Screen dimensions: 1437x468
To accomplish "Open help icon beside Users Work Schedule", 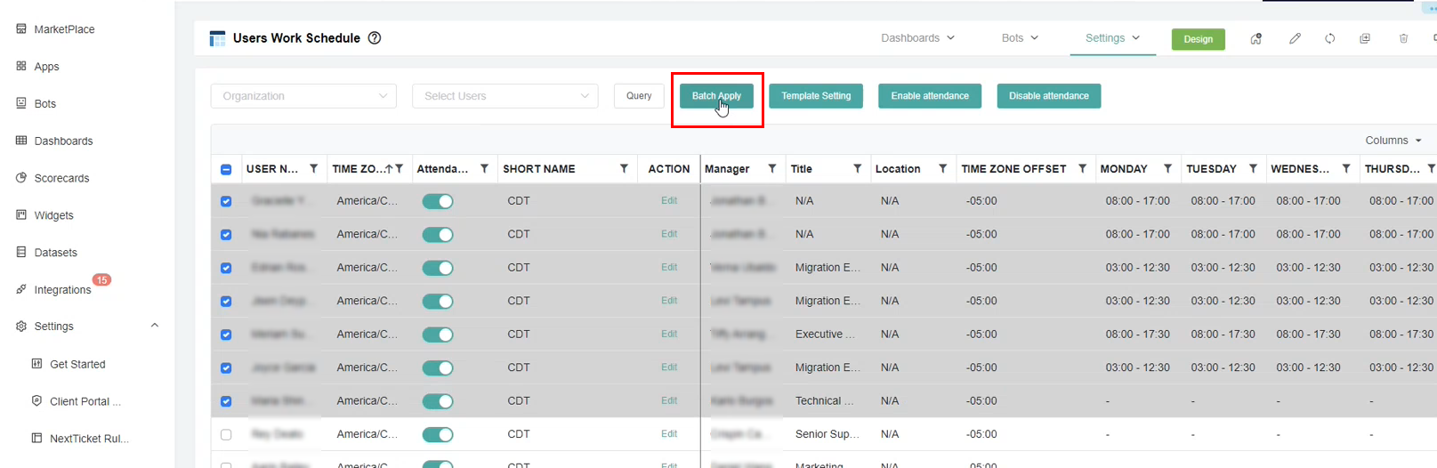I will point(375,38).
